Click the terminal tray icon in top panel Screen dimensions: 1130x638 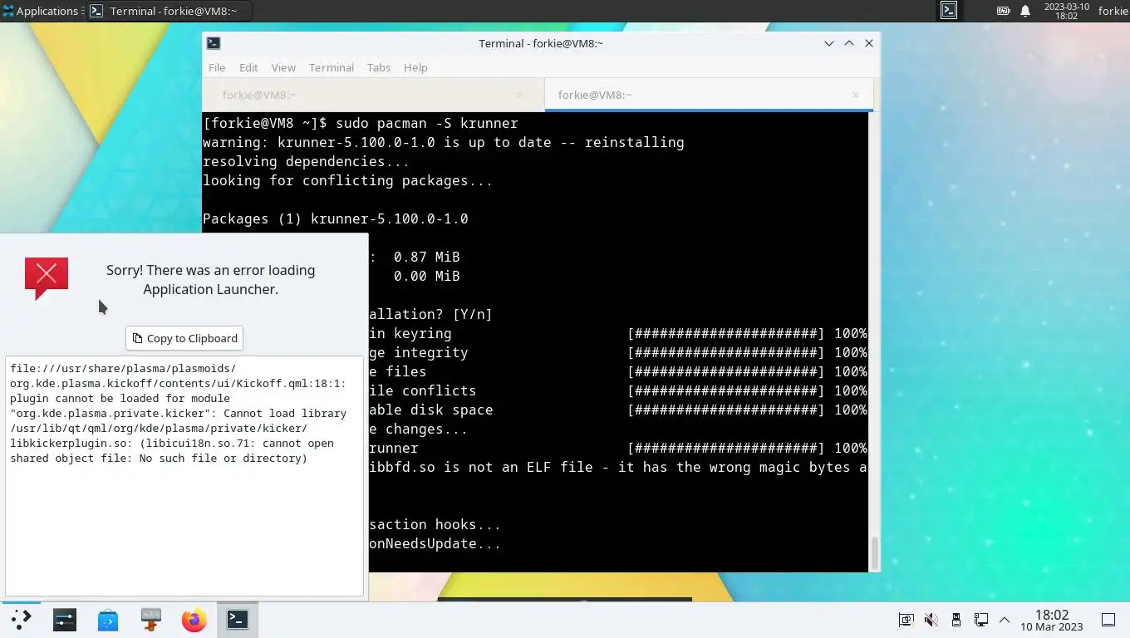949,11
